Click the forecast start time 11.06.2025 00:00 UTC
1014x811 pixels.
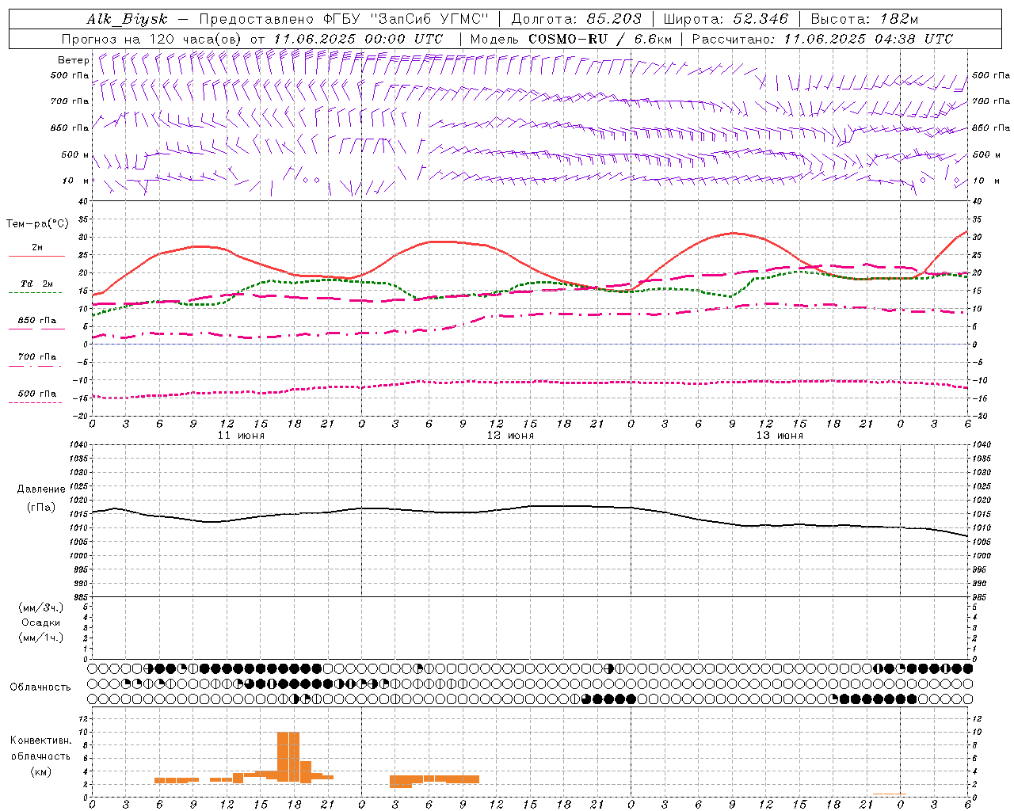click(358, 39)
